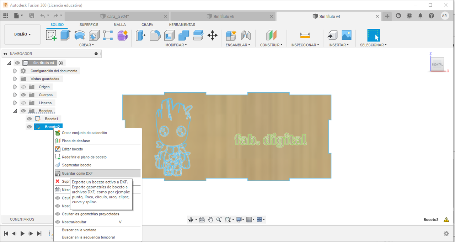Choose Guardar como DXF from context menu
This screenshot has width=455, height=242.
click(x=97, y=174)
